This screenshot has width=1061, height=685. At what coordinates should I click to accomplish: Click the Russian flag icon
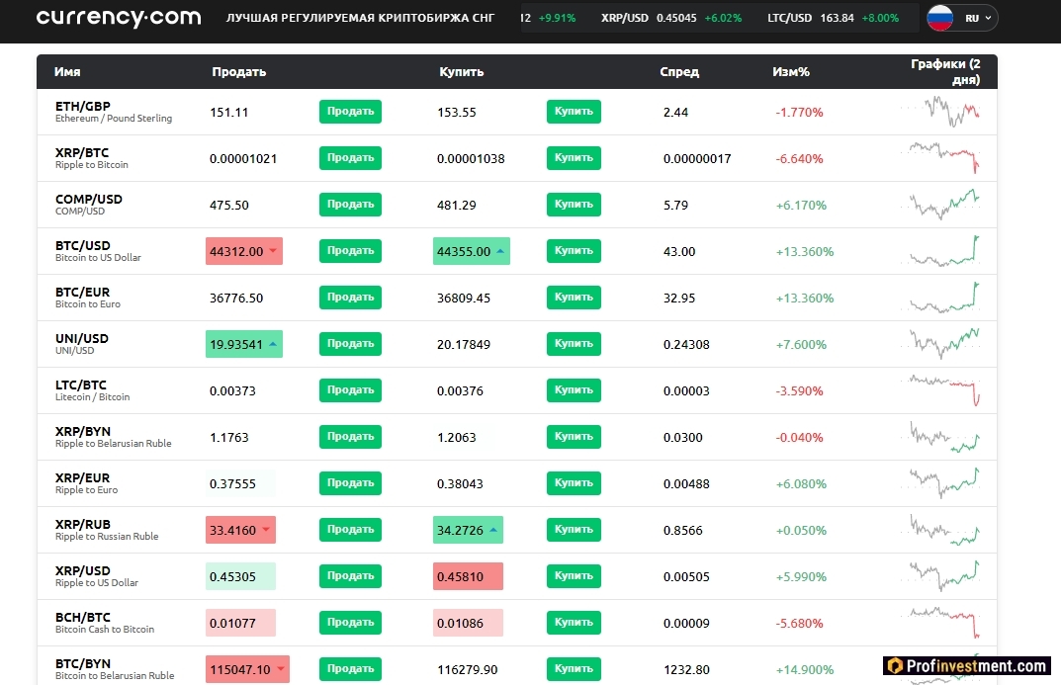click(x=940, y=18)
